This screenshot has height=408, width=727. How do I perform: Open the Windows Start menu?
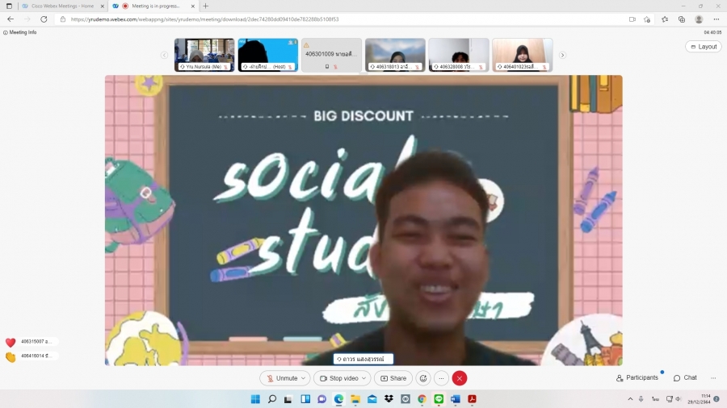coord(255,399)
